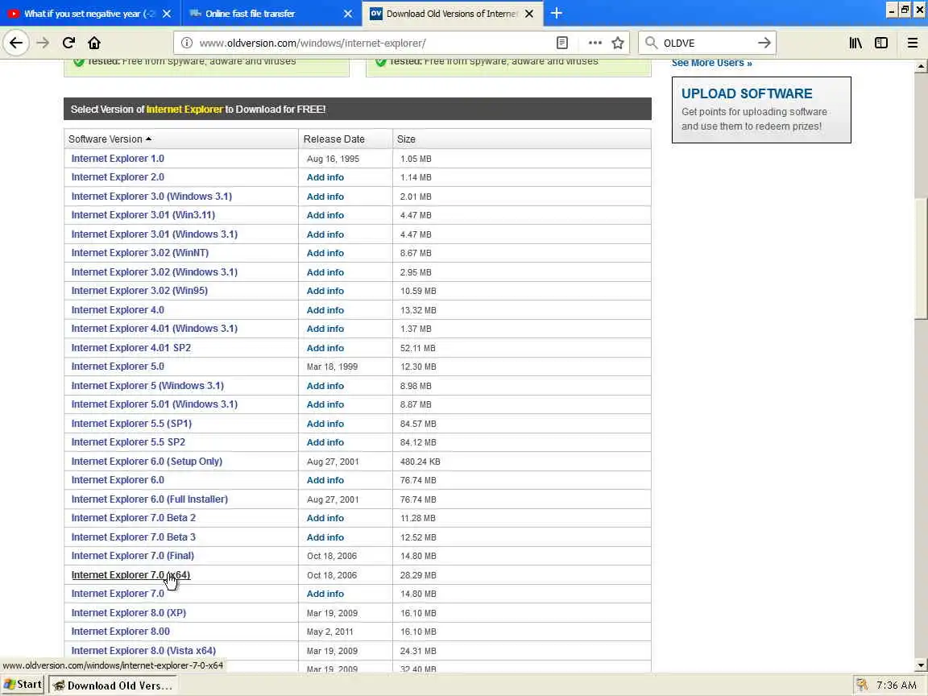Open the UPLOAD SOFTWARE box

coord(761,110)
